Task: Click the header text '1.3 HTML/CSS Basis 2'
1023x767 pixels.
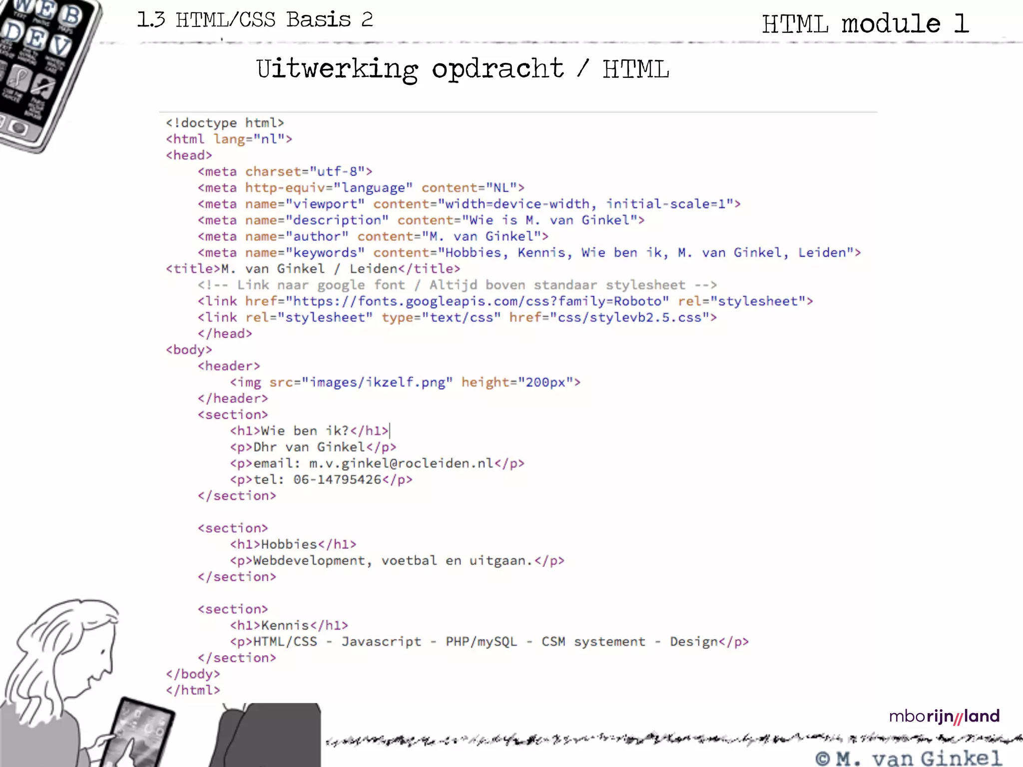Action: tap(255, 20)
